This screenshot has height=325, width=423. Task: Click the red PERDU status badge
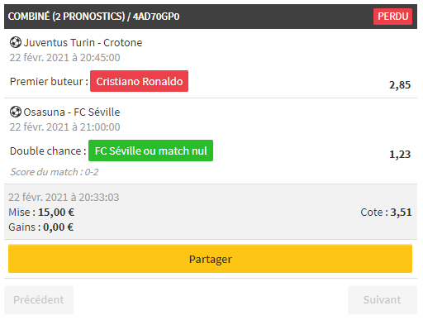tap(392, 17)
